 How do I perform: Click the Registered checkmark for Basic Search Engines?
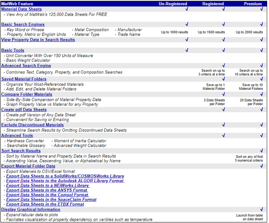tap(224, 24)
